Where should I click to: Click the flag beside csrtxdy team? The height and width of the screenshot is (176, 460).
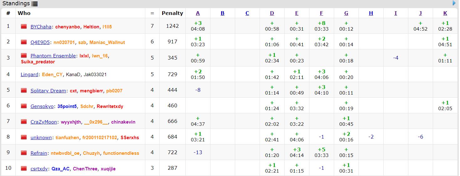24,169
